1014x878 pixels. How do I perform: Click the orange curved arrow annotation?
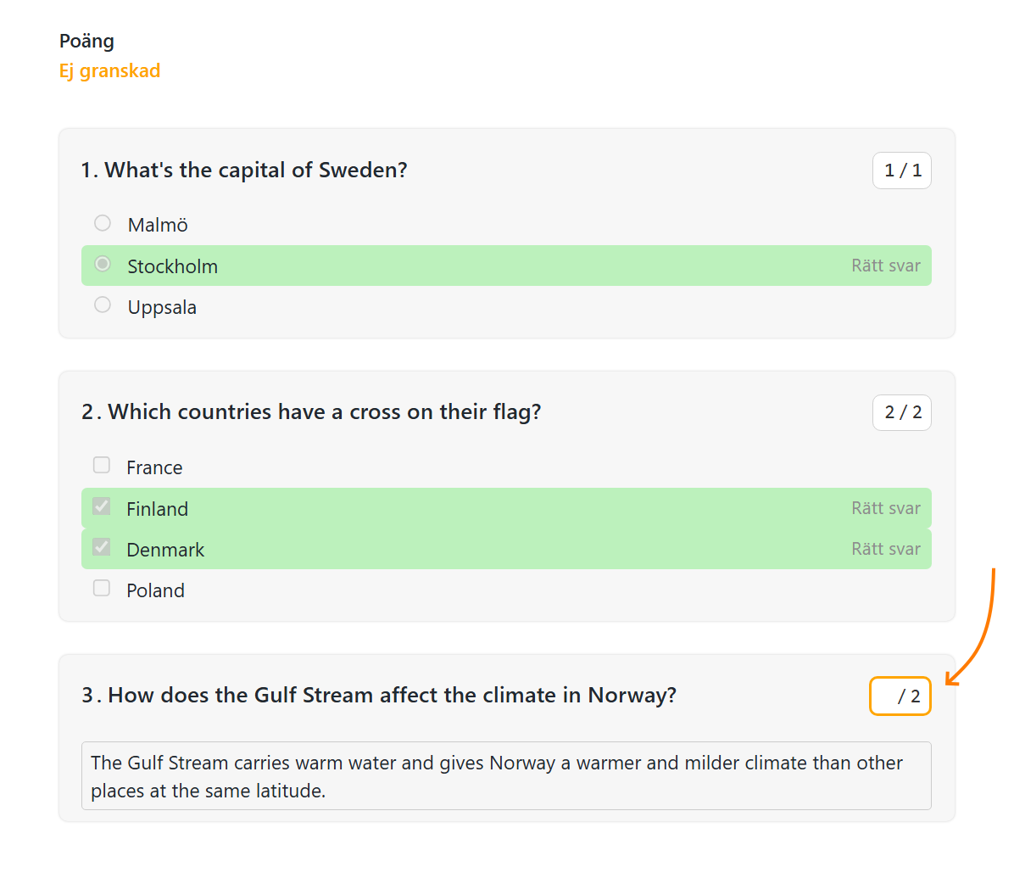981,635
